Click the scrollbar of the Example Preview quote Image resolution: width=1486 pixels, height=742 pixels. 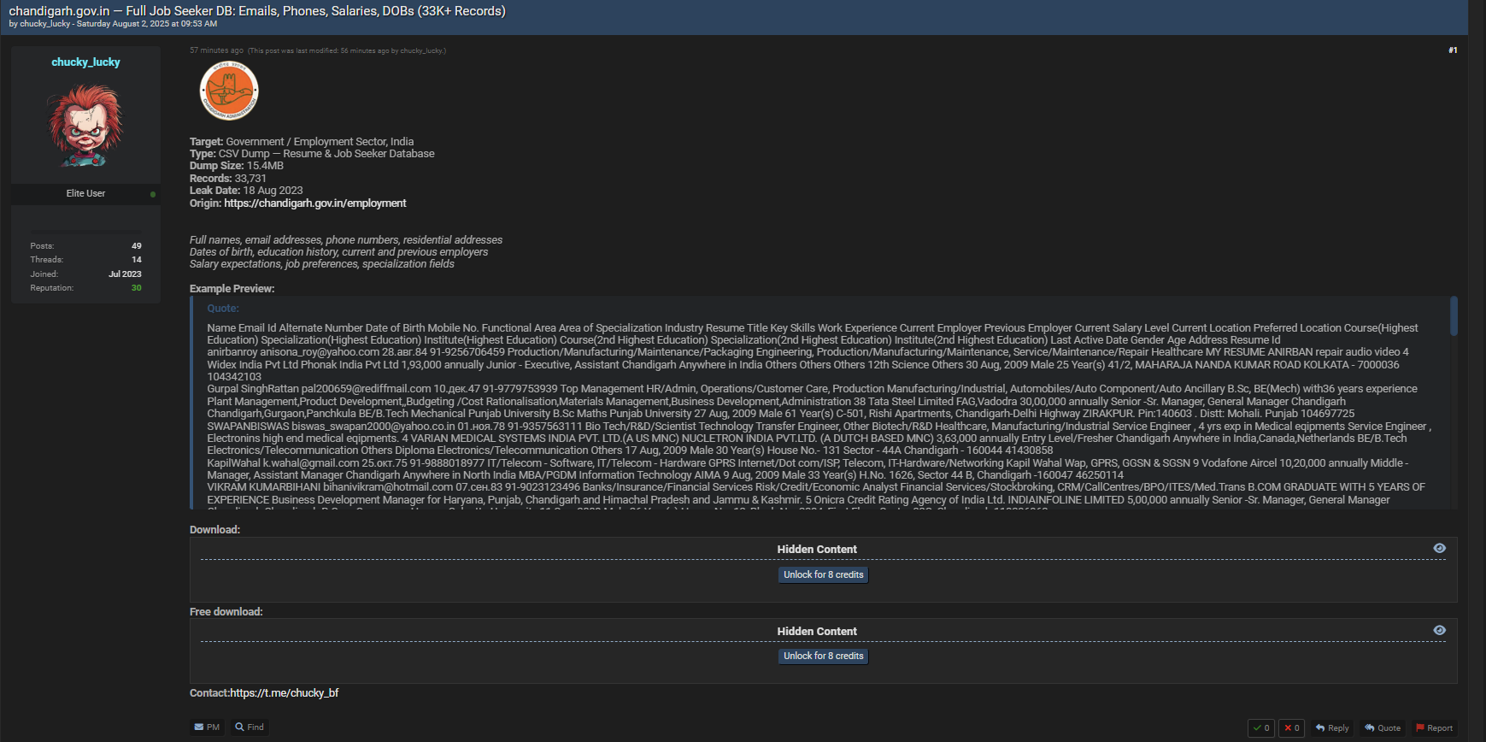[x=1454, y=316]
